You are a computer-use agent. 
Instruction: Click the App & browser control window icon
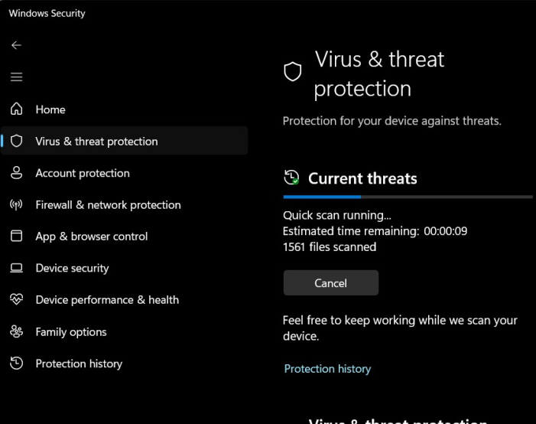(16, 236)
